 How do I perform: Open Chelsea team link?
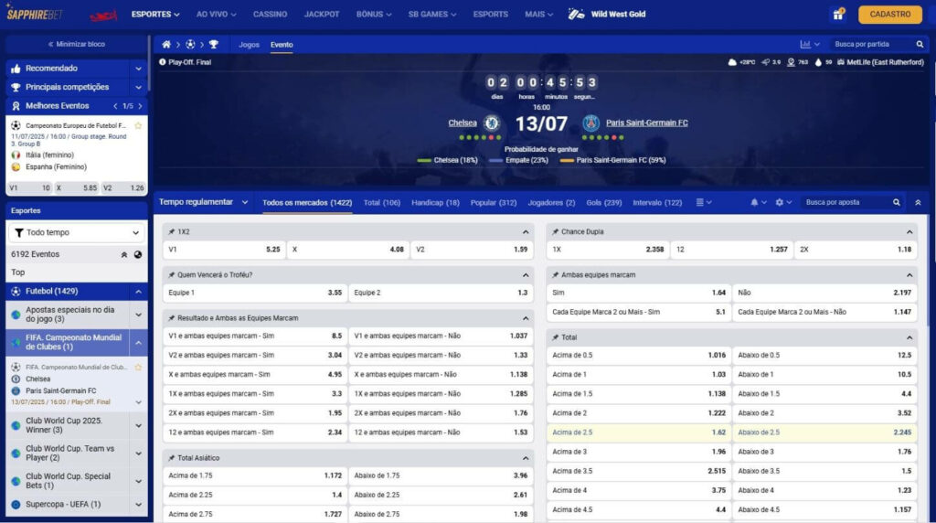click(x=463, y=123)
